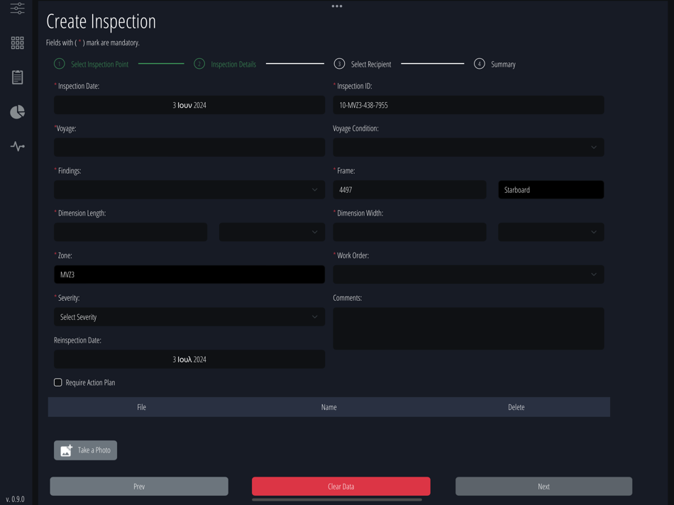Click the Next button
This screenshot has height=505, width=674.
[543, 486]
